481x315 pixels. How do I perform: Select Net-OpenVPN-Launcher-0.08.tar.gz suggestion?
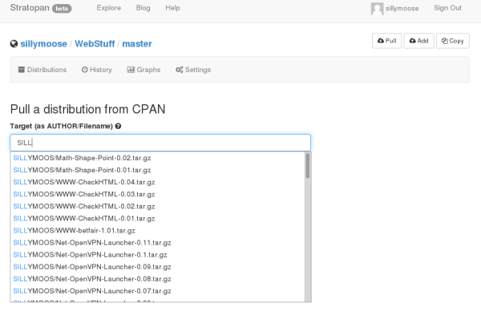(x=158, y=279)
